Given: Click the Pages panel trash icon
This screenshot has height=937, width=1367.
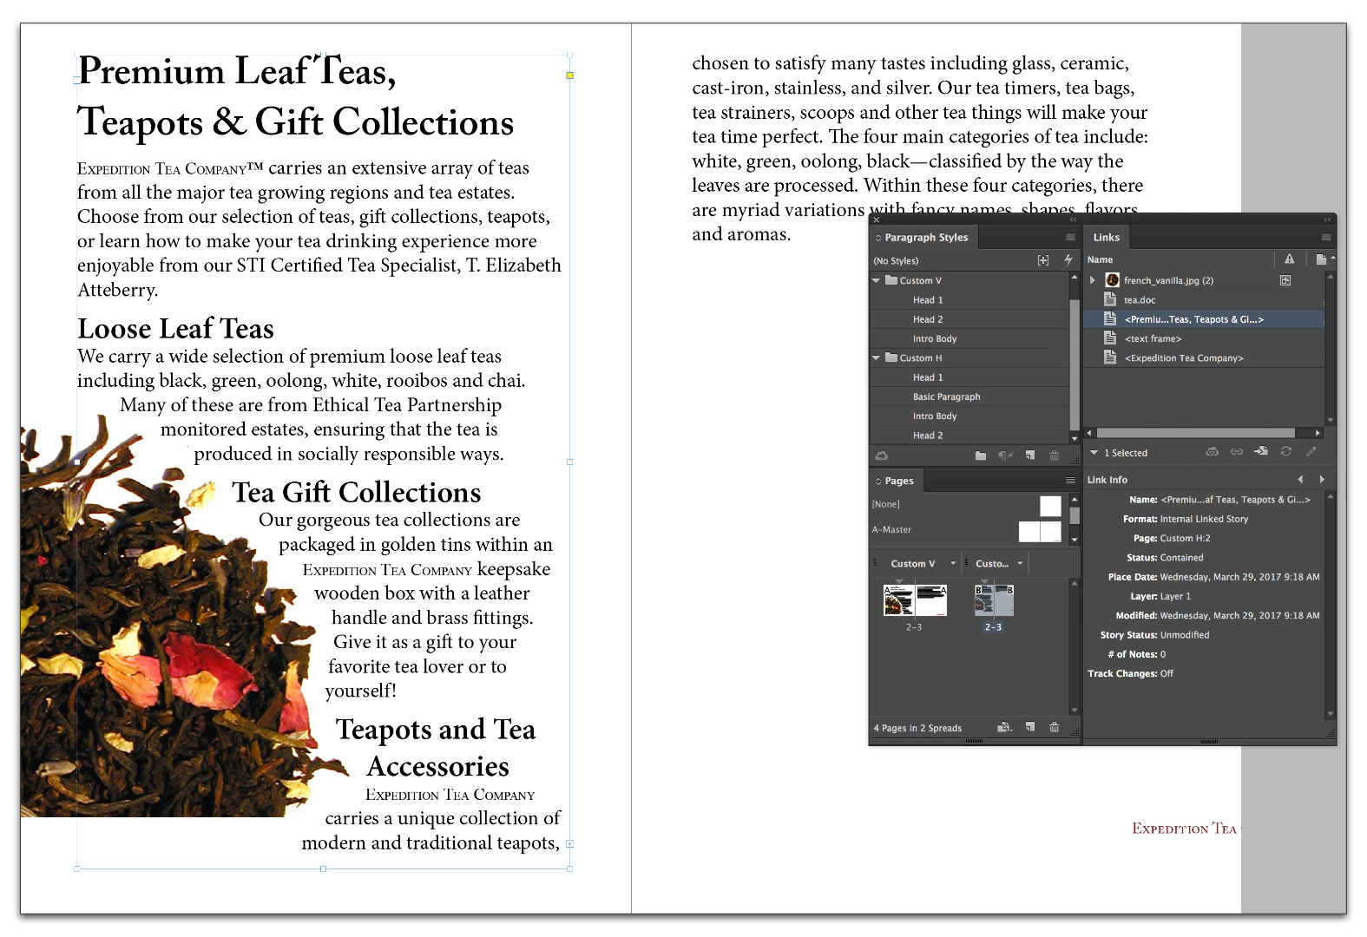Looking at the screenshot, I should pos(1055,728).
